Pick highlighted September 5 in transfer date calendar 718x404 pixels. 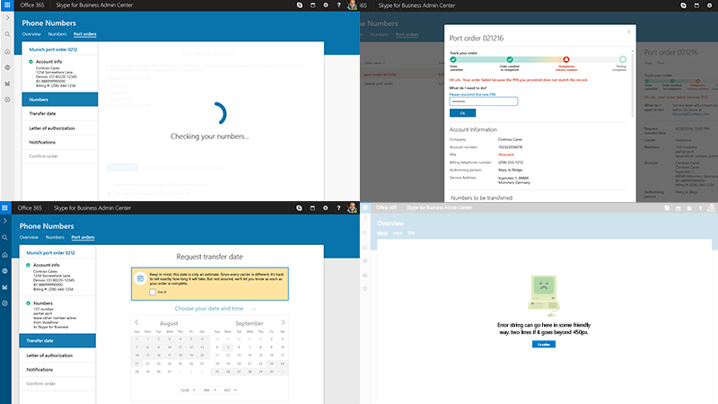[x=228, y=347]
